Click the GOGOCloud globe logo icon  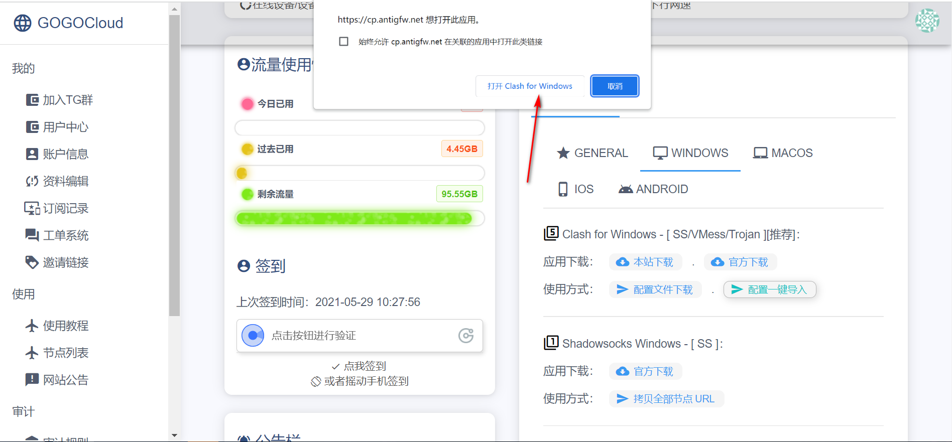click(x=22, y=23)
